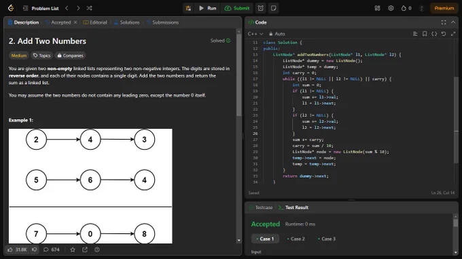Dislike the problem with thumbs-down icon

(35, 250)
